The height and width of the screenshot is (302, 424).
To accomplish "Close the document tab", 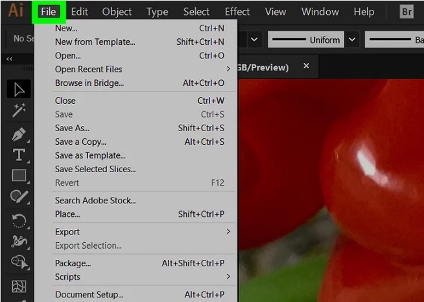I will 306,66.
